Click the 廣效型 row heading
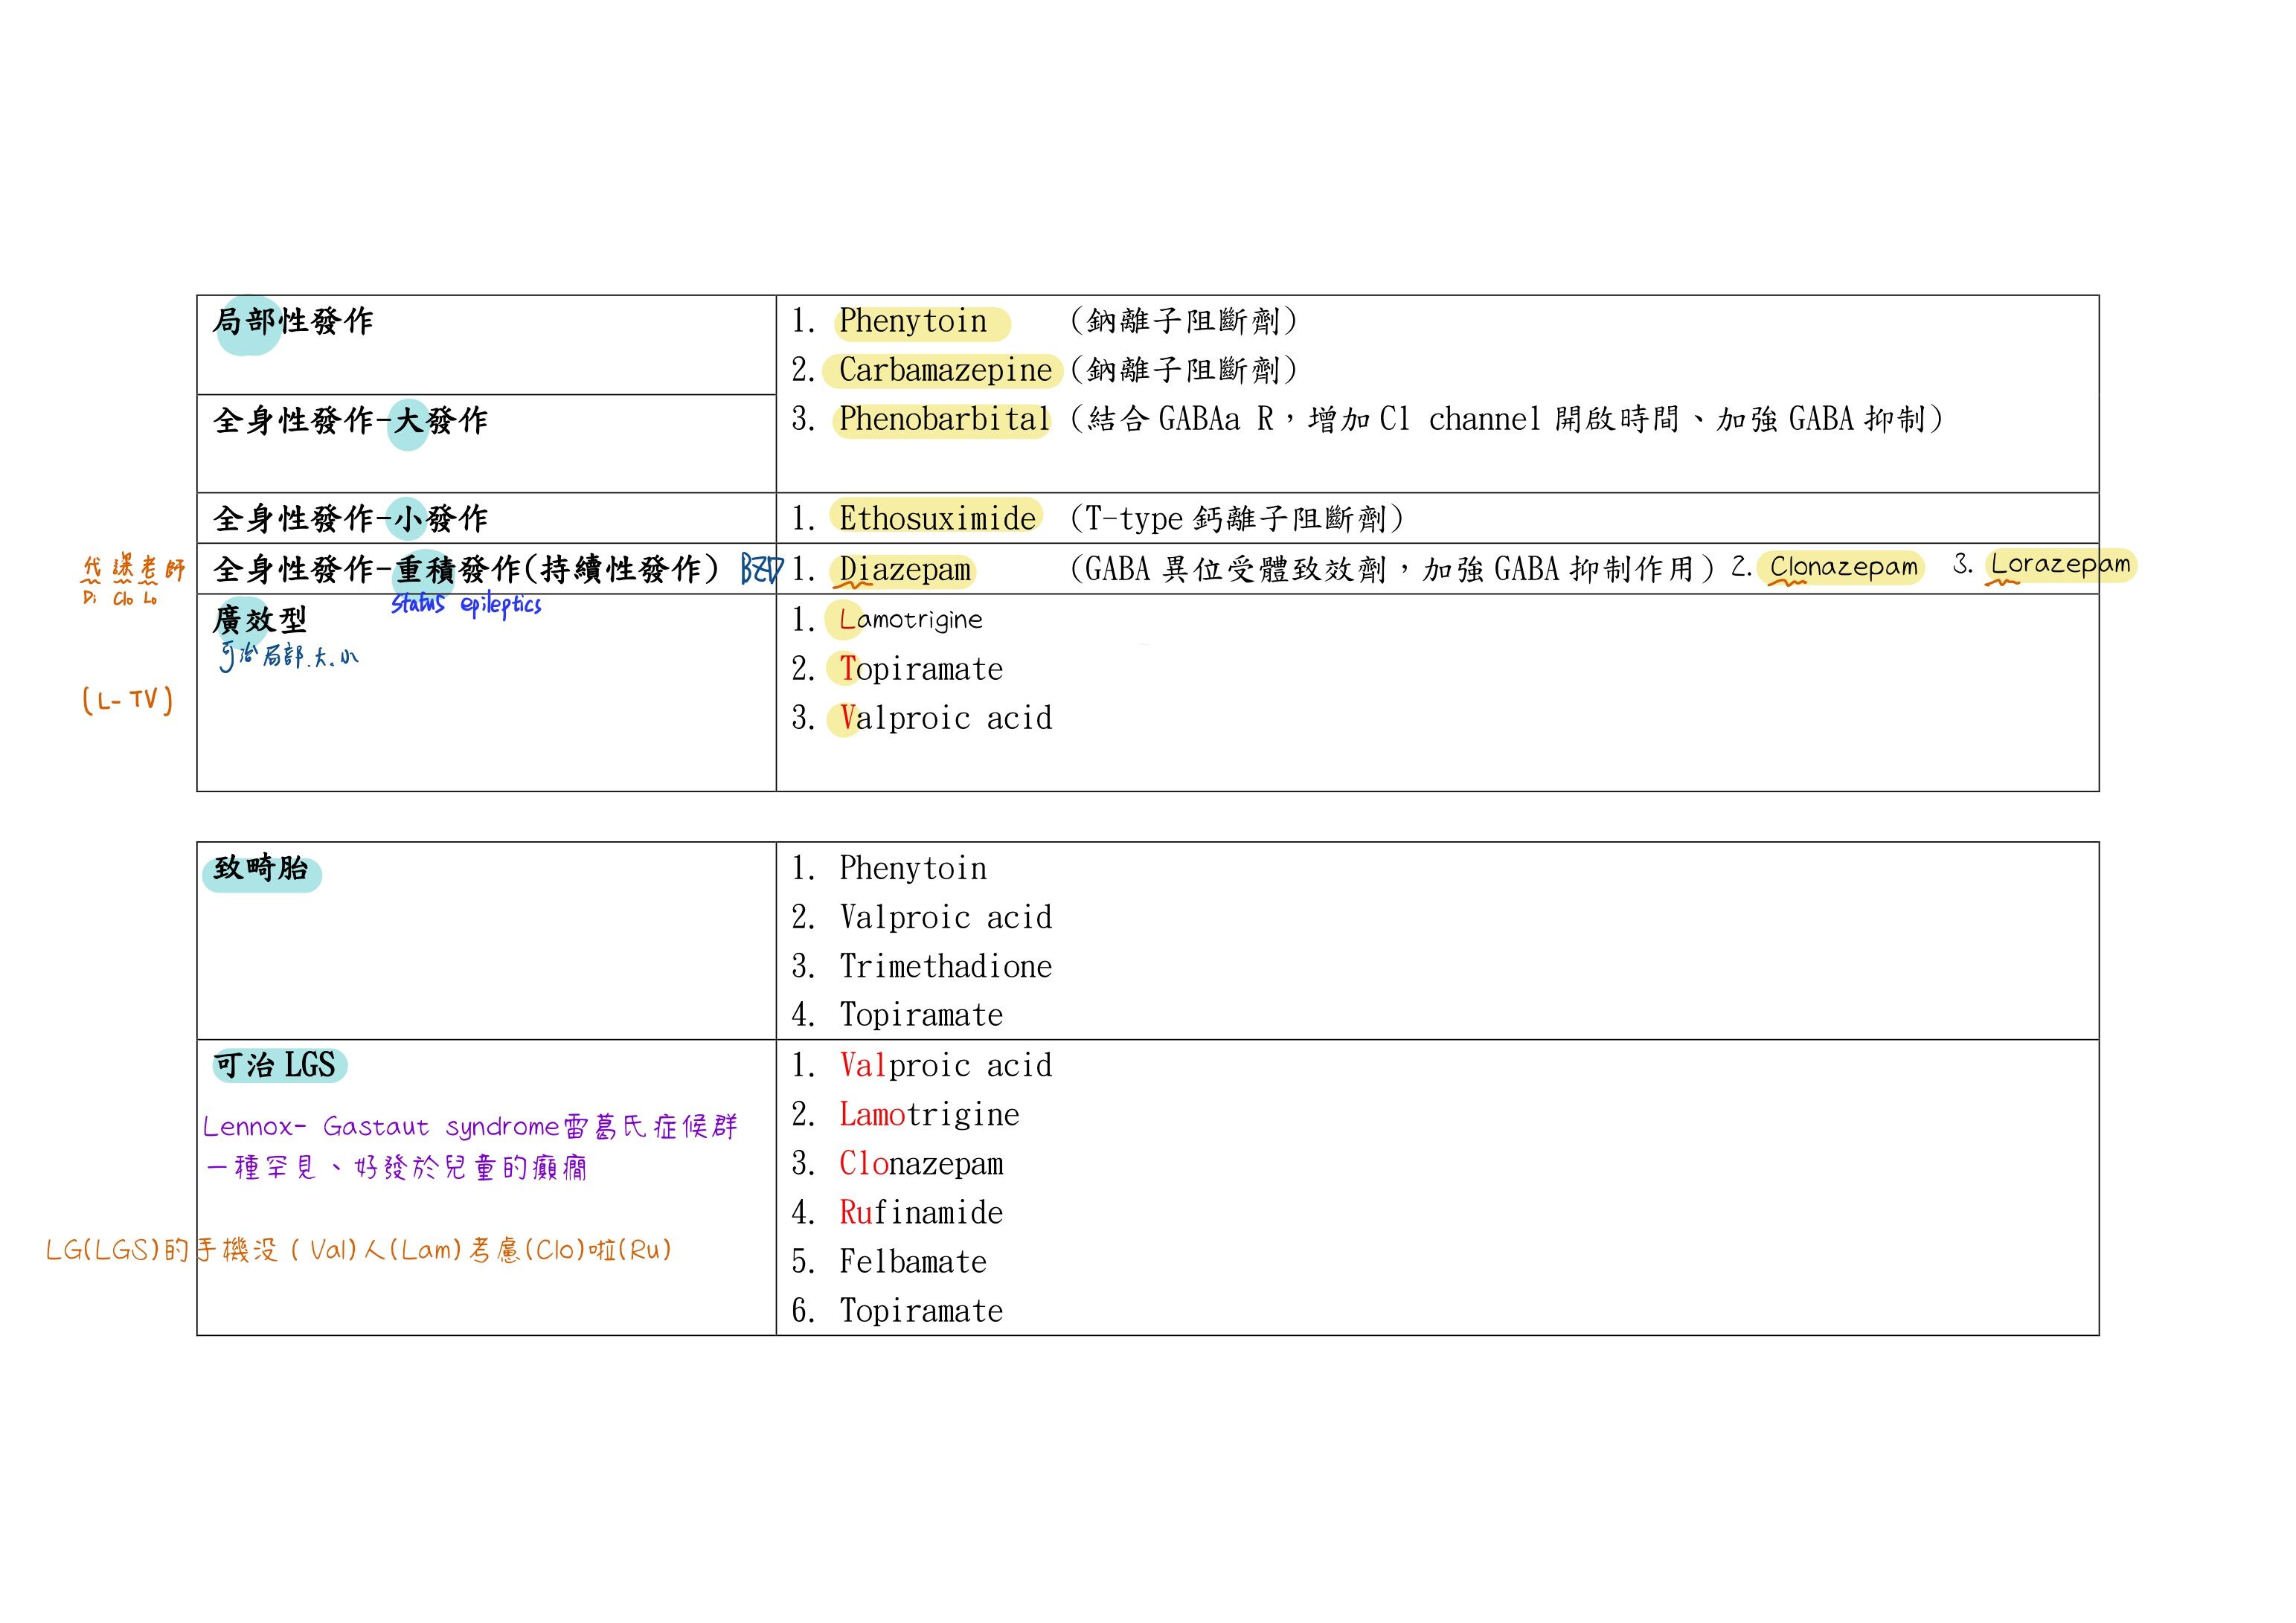Screen dimensions: 2296x1623 (x=260, y=621)
